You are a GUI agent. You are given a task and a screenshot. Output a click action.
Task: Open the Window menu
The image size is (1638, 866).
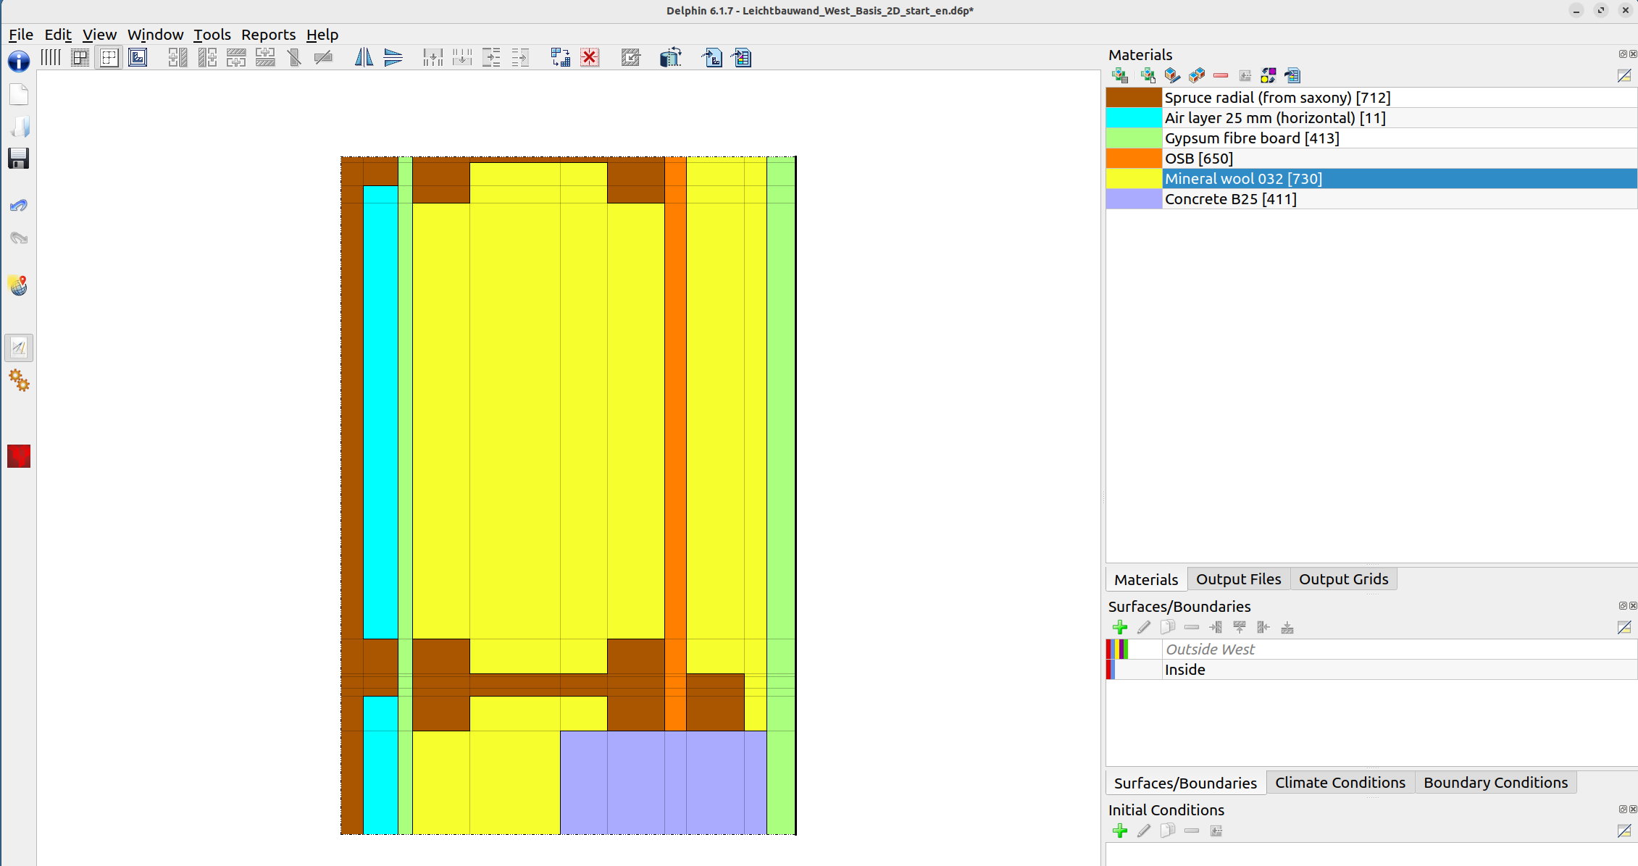[155, 35]
